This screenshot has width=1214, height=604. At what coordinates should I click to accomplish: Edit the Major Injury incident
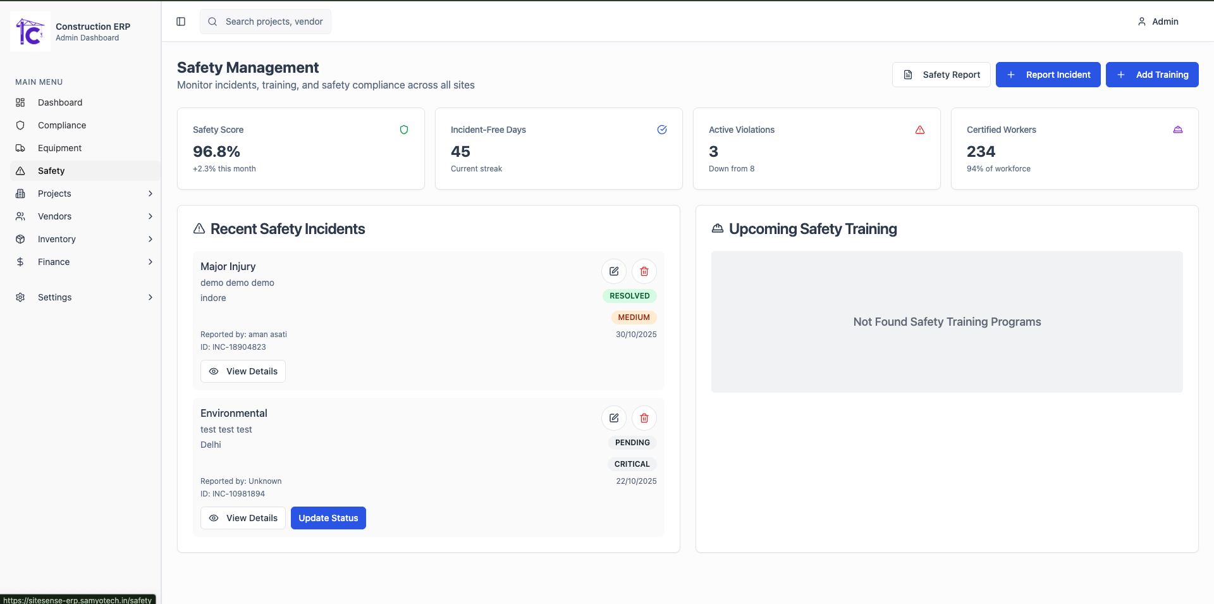point(613,271)
